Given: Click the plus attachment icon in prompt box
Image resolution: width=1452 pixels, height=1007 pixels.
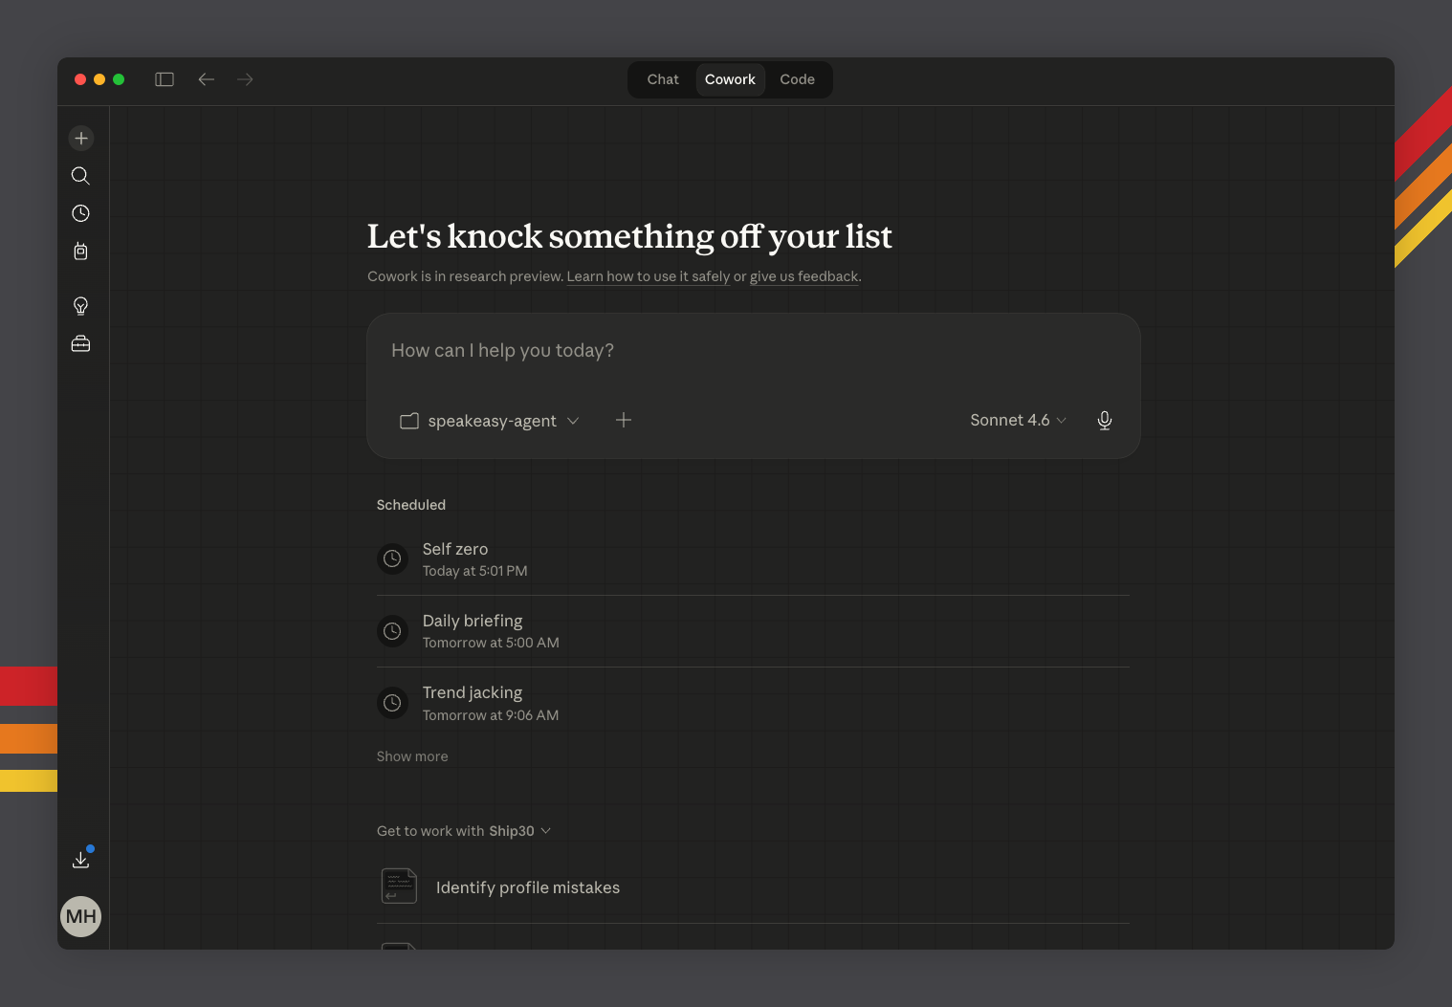Looking at the screenshot, I should pyautogui.click(x=624, y=420).
